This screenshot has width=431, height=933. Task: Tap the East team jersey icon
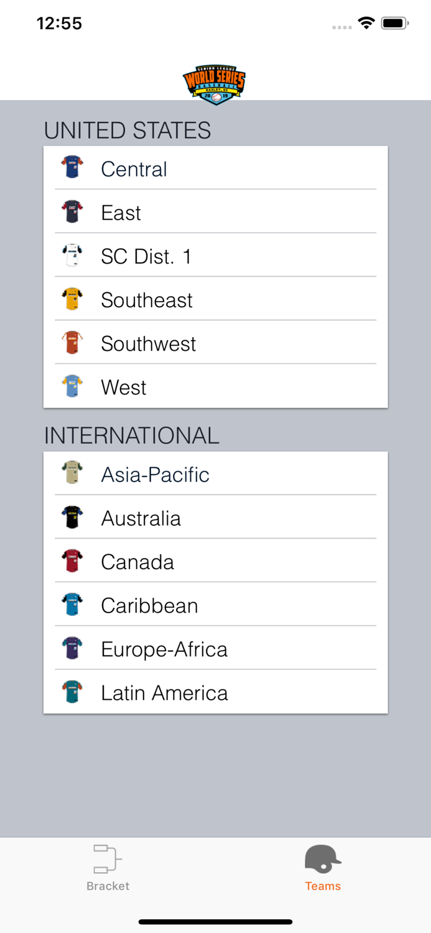click(x=72, y=211)
